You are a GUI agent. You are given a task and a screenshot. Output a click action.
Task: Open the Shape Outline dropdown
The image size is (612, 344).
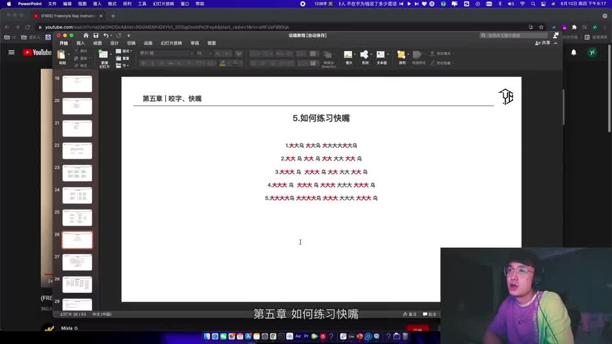441,63
